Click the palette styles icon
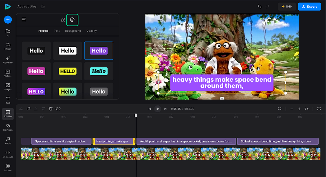The height and width of the screenshot is (177, 326). pyautogui.click(x=72, y=20)
